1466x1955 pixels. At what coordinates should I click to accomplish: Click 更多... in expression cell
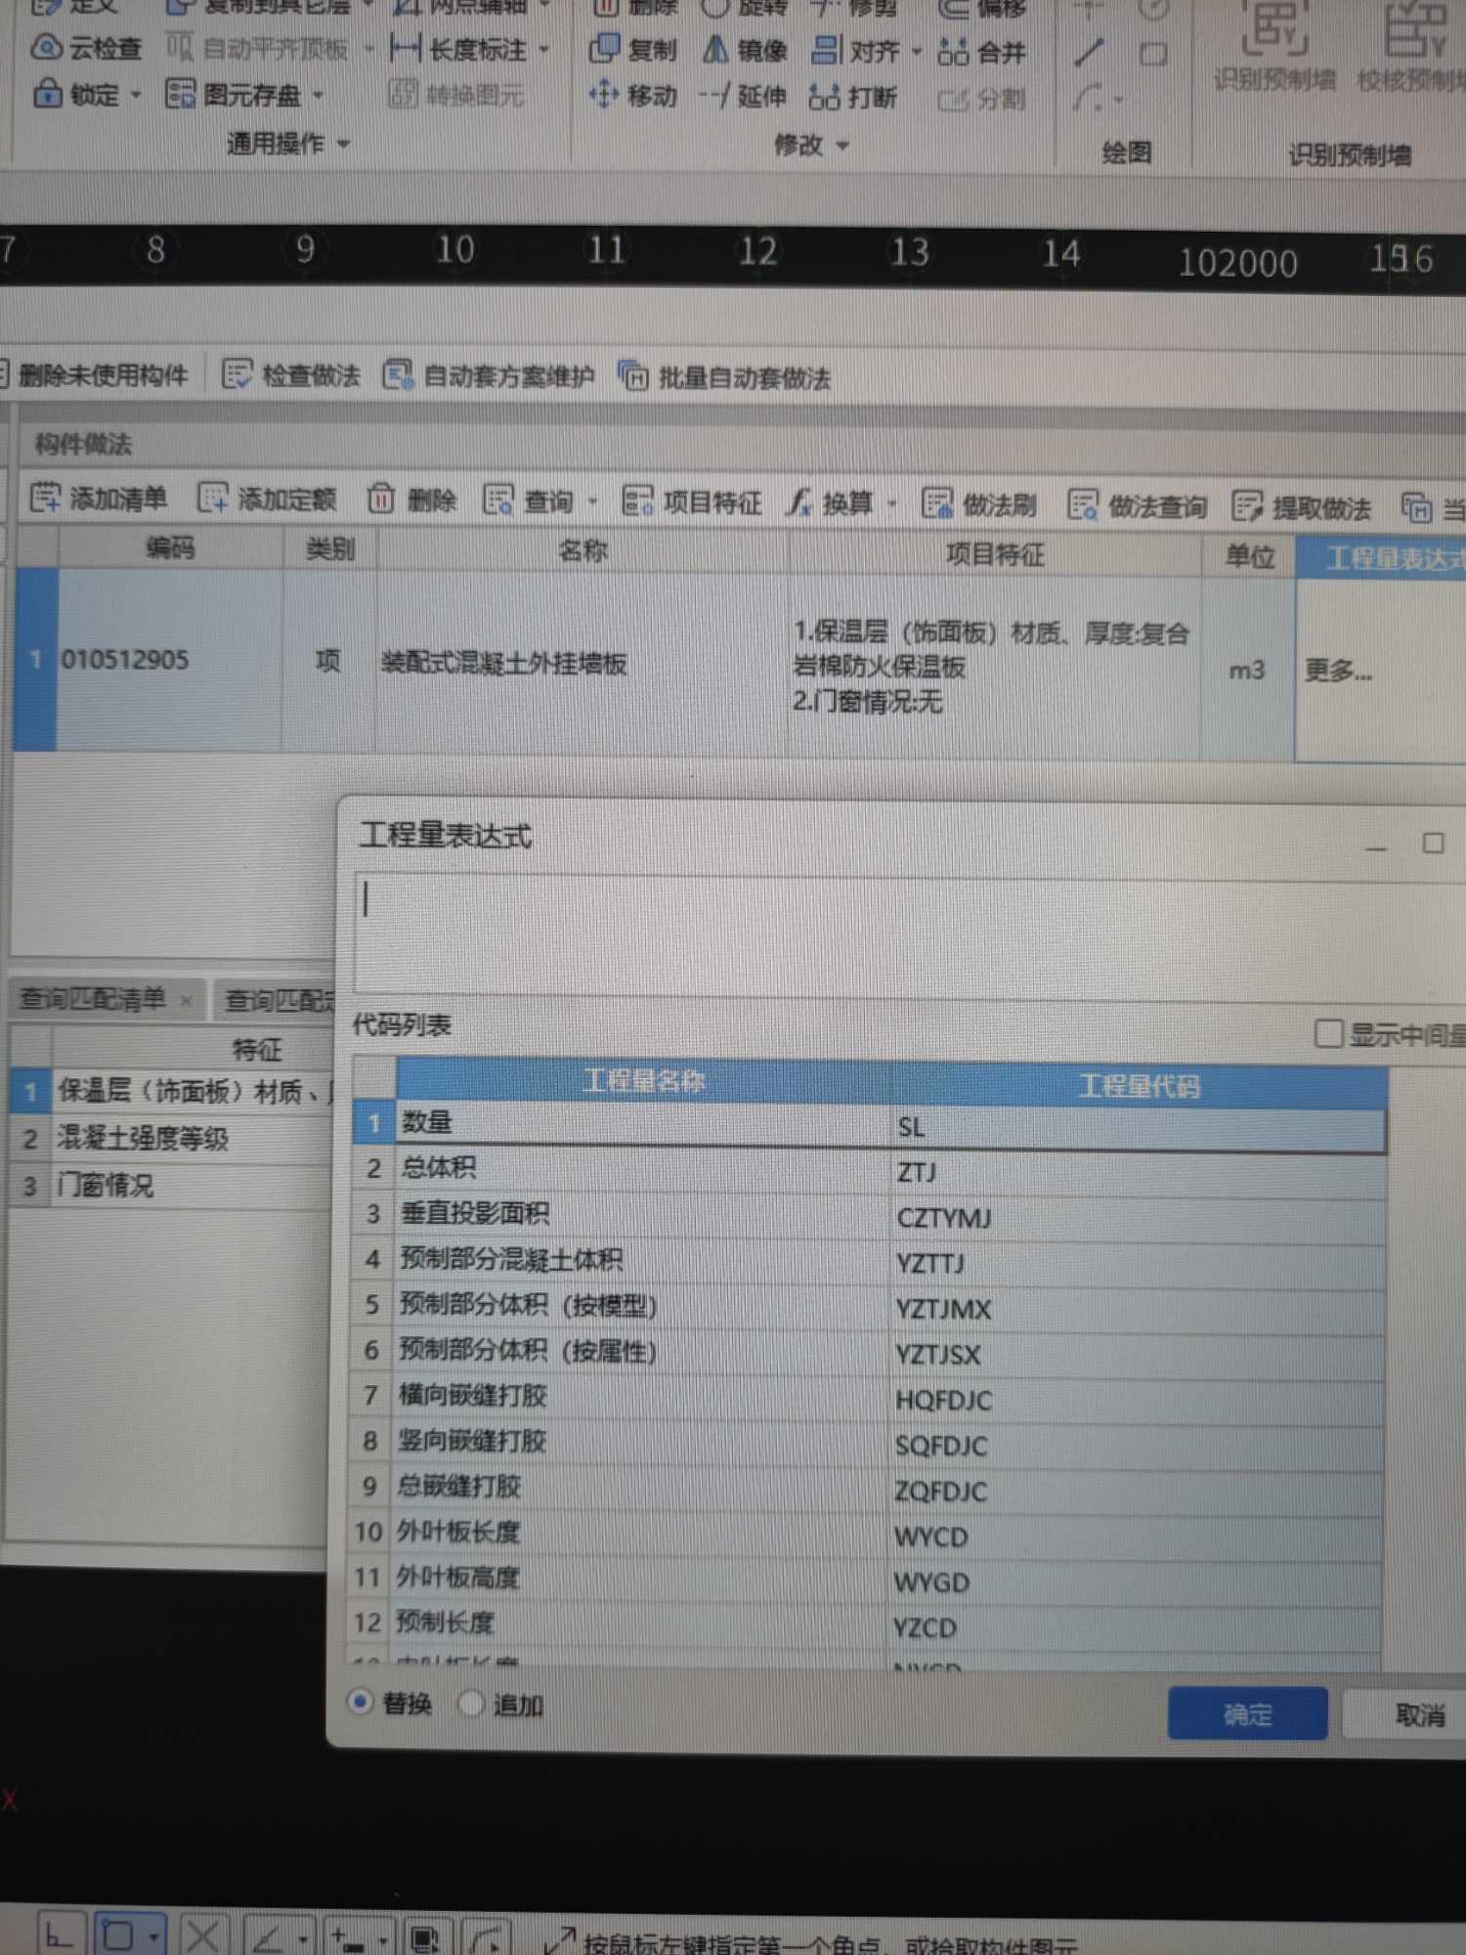1338,670
